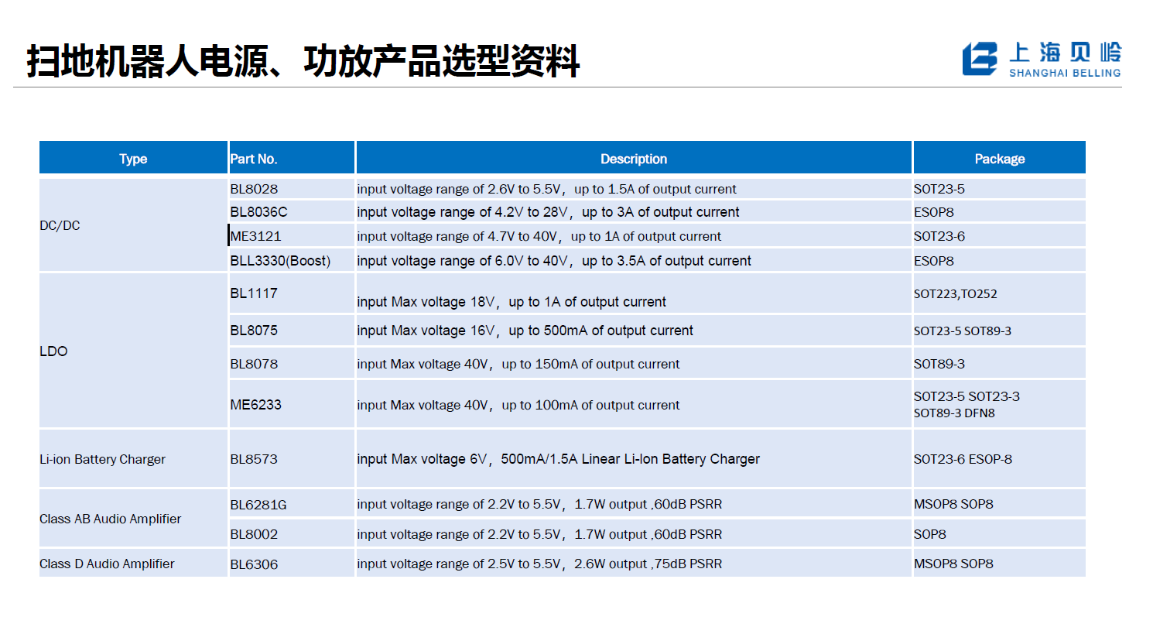Click part number BL8028
1153x634 pixels.
click(254, 189)
